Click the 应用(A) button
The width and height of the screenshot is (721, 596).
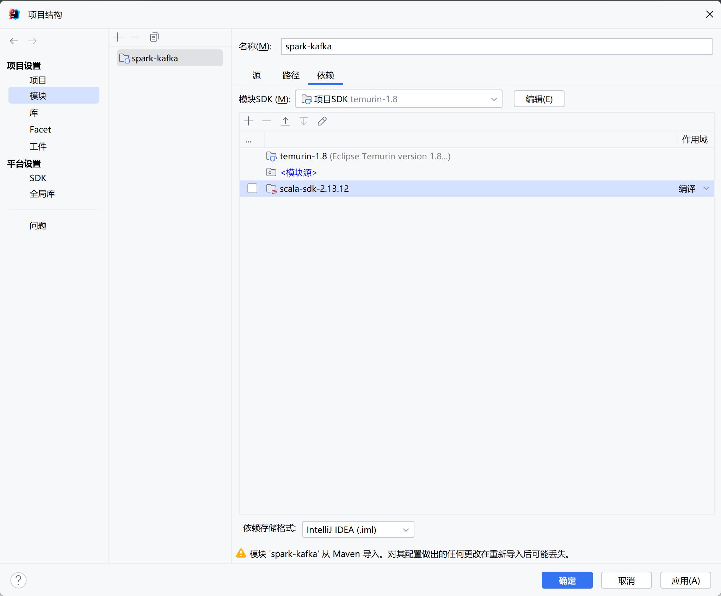pos(685,580)
